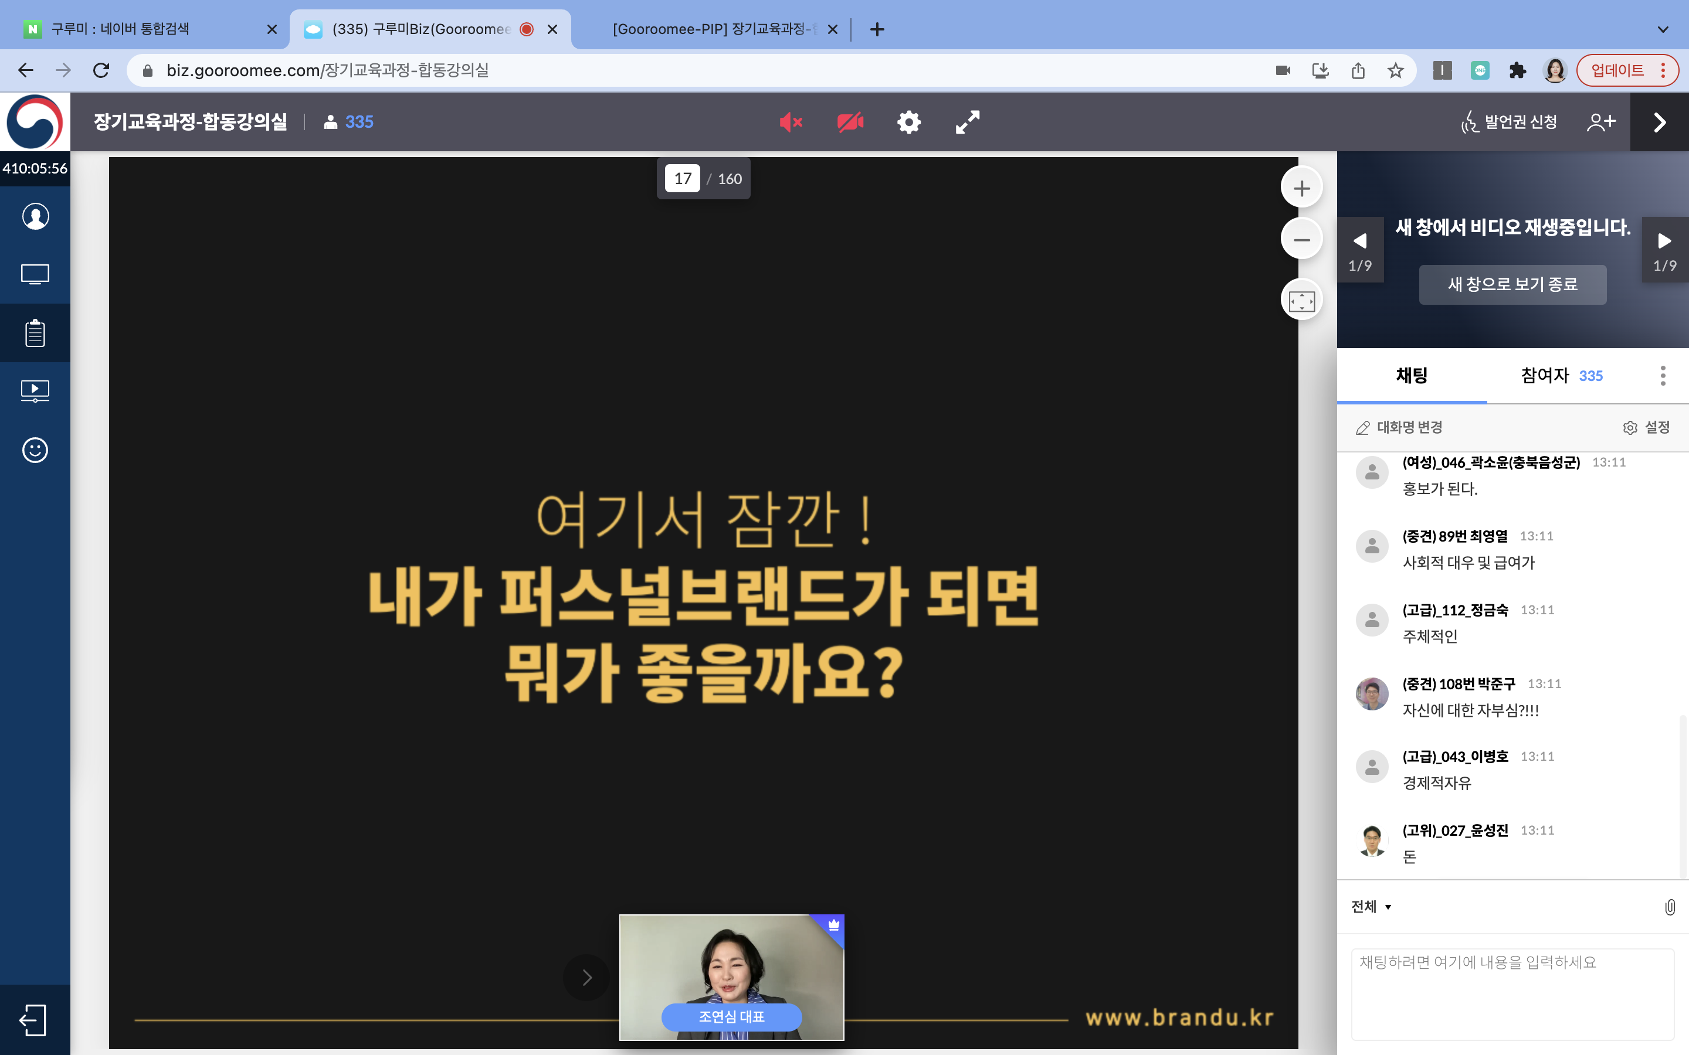Open the three-dot menu beside 참여자
Screen dimensions: 1689x1055
(x=1663, y=375)
